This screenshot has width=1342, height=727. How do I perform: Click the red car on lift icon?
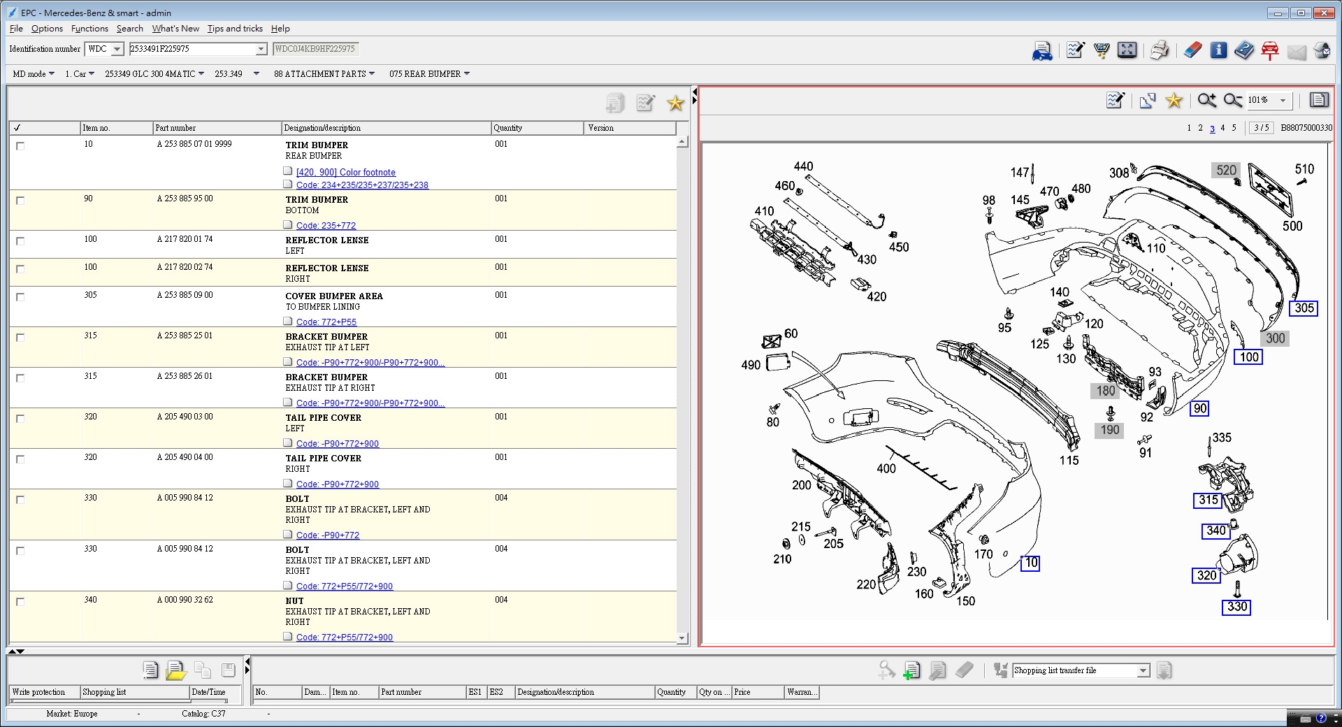1270,50
